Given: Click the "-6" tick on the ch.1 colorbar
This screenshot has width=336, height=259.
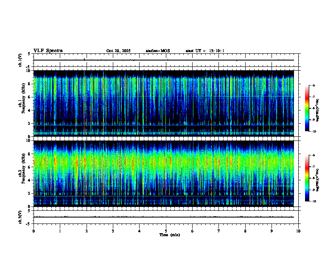Looking at the screenshot, I should click(313, 85).
